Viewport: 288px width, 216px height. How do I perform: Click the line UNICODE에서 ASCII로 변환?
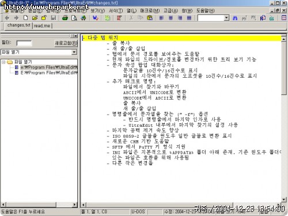point(155,98)
